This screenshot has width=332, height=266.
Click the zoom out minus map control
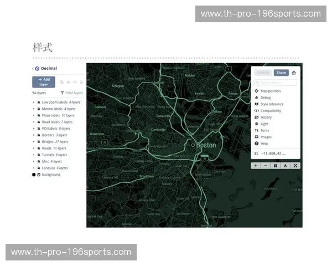pyautogui.click(x=266, y=166)
